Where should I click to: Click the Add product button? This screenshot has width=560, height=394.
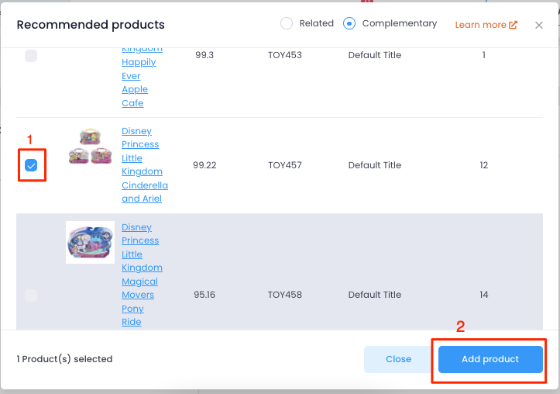coord(490,359)
